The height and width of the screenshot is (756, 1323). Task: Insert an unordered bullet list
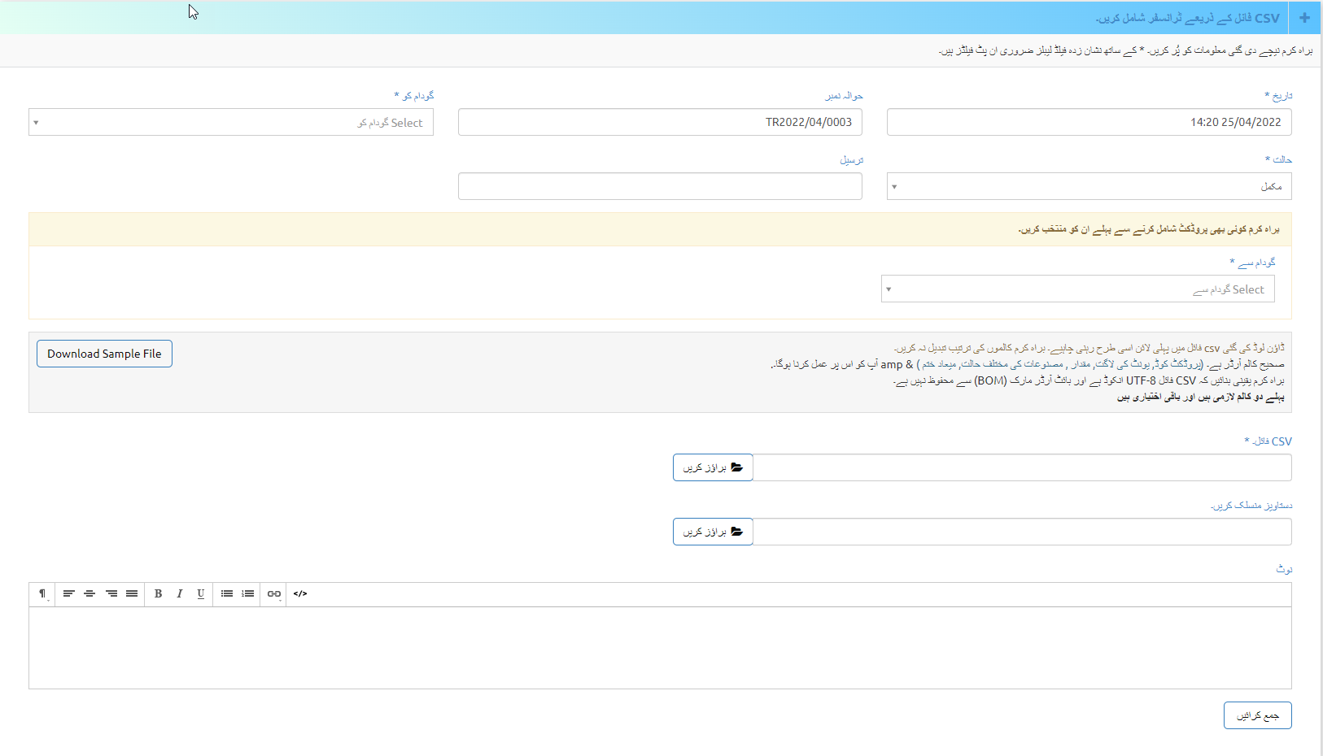227,594
